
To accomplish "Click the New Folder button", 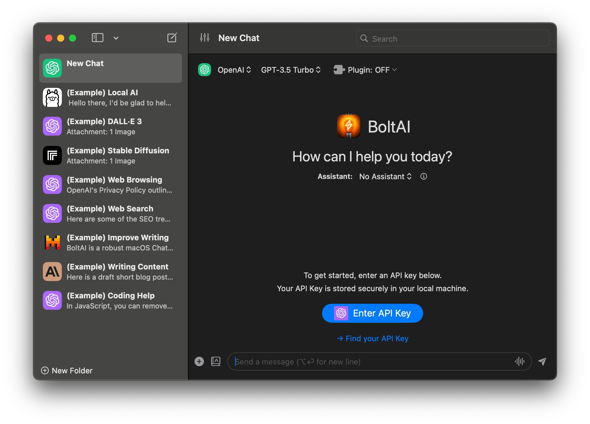I will [67, 370].
